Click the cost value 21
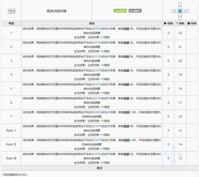Image resolution: width=199 pixels, height=177 pixels. point(180,47)
